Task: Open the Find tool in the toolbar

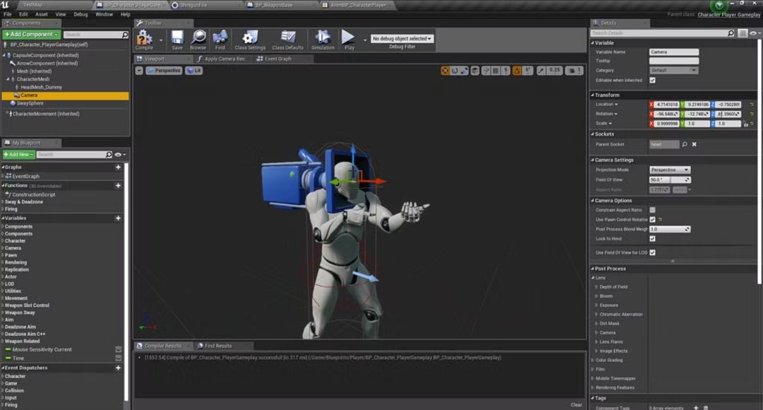Action: coord(220,37)
